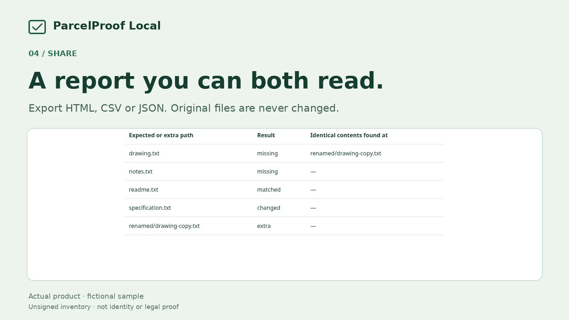569x320 pixels.
Task: Select the 04 / SHARE step label
Action: [53, 53]
